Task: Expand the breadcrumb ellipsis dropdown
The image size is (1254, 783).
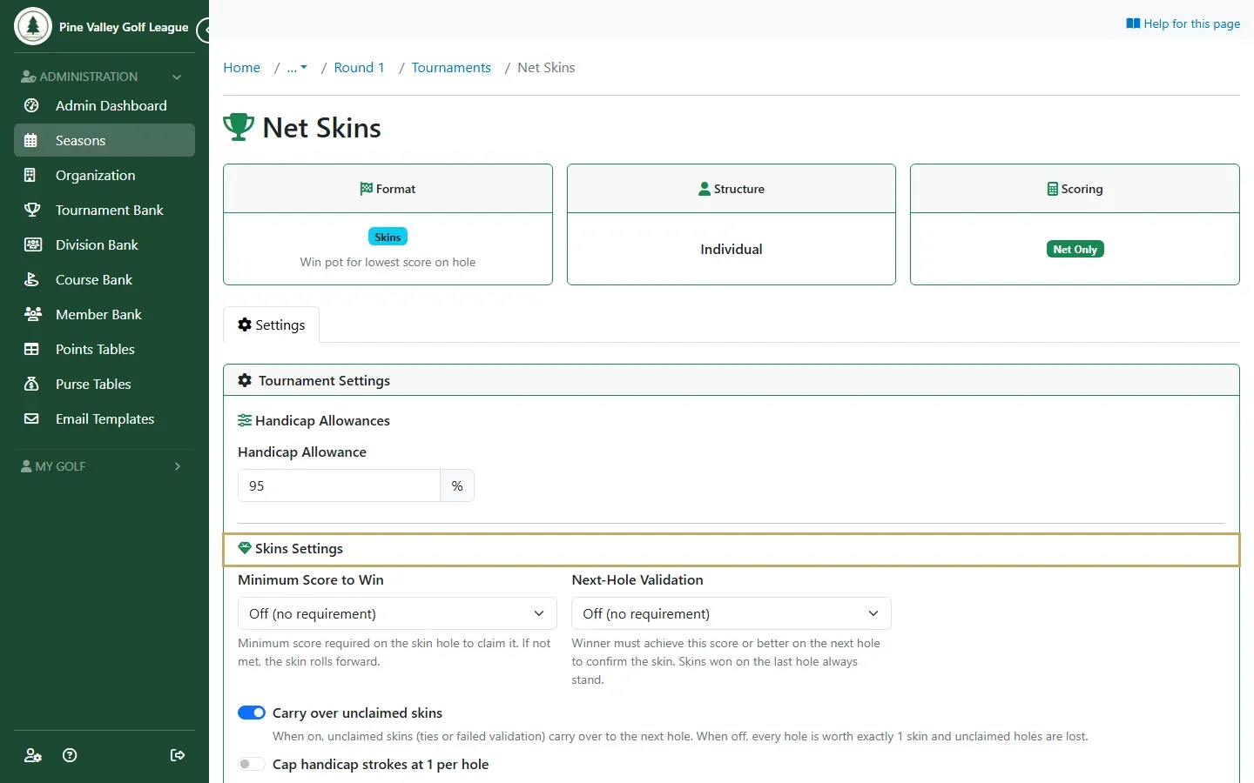Action: pyautogui.click(x=297, y=68)
